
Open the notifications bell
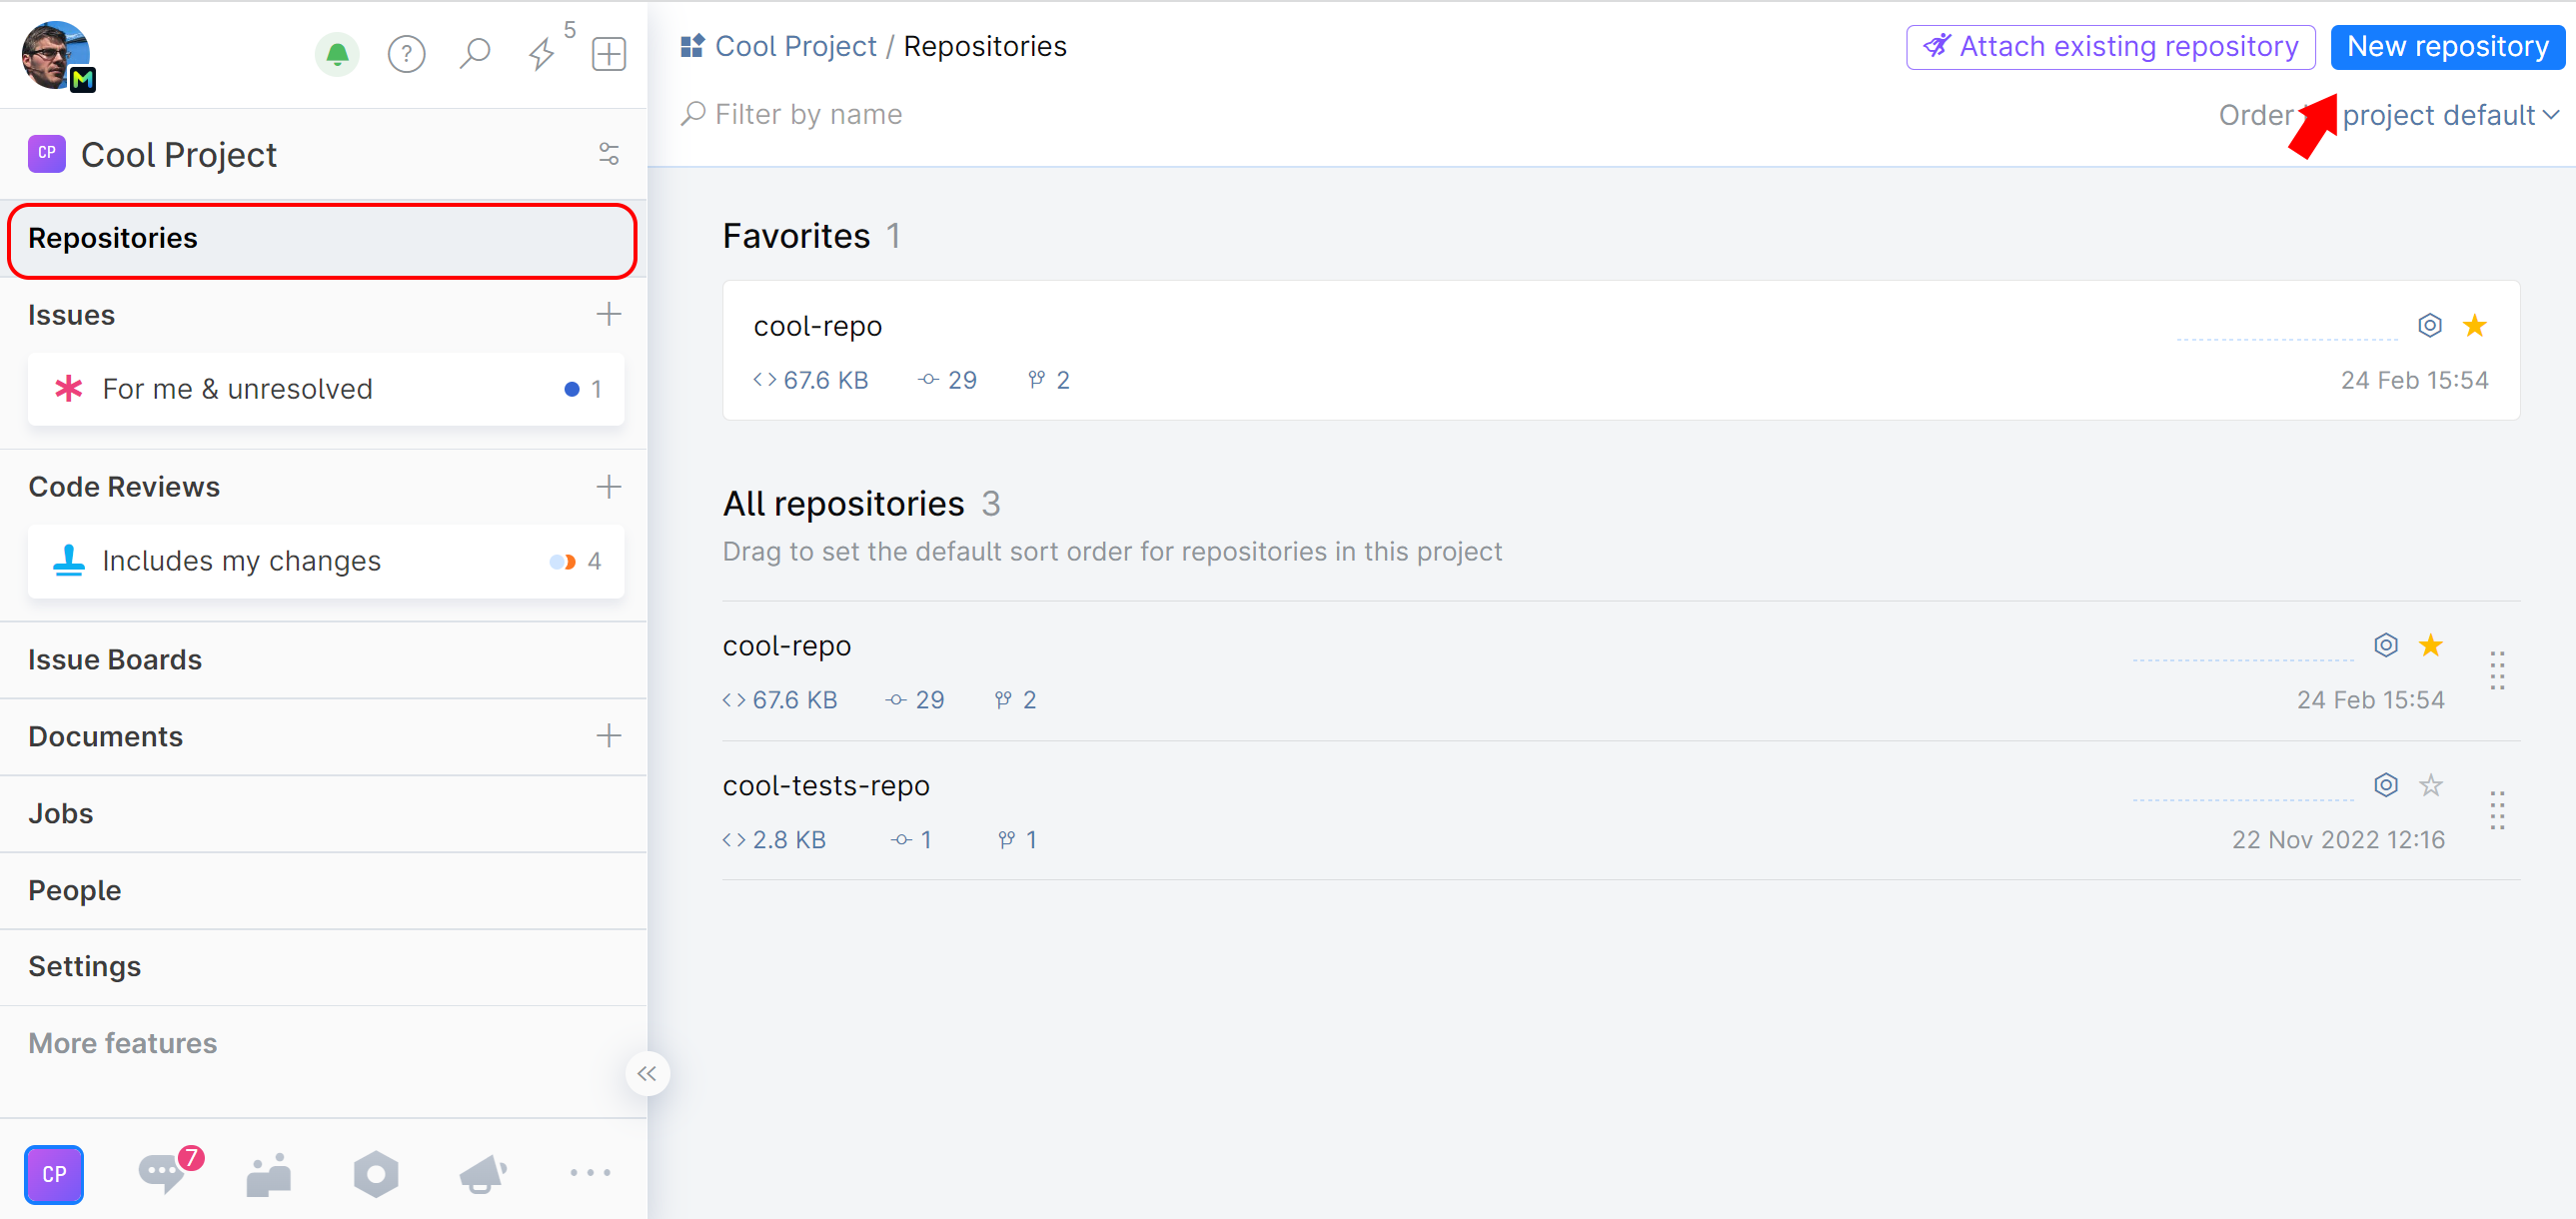pos(337,54)
